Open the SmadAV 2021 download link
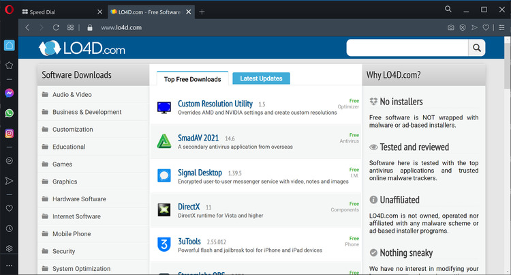511x275 pixels. click(198, 138)
